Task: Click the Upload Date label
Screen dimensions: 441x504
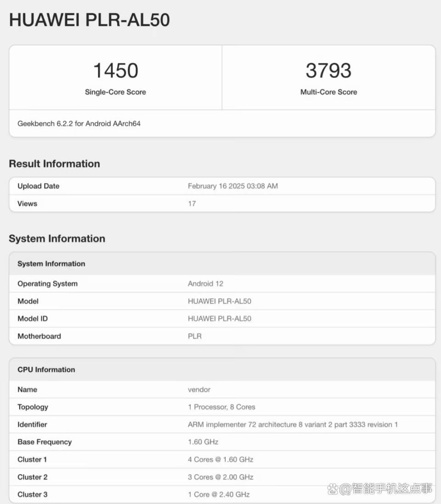Action: 39,186
